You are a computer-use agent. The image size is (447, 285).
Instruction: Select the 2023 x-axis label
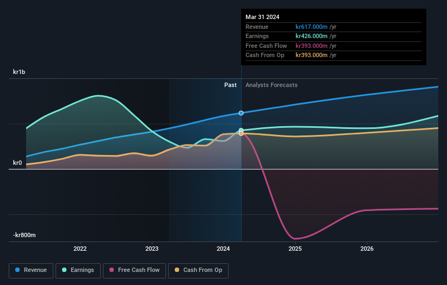tap(152, 249)
